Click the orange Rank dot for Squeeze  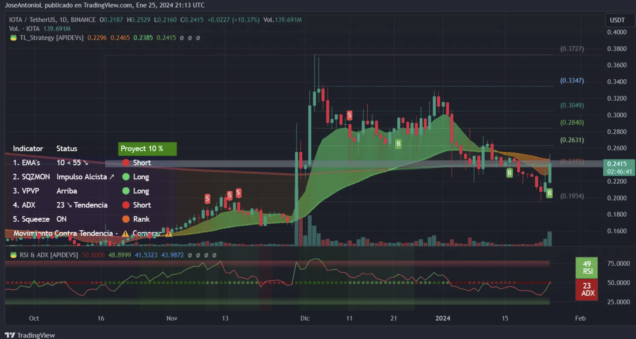pos(126,219)
